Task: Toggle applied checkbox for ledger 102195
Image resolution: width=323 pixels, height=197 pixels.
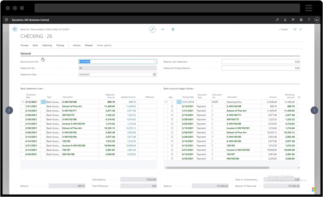Action: click(x=172, y=146)
